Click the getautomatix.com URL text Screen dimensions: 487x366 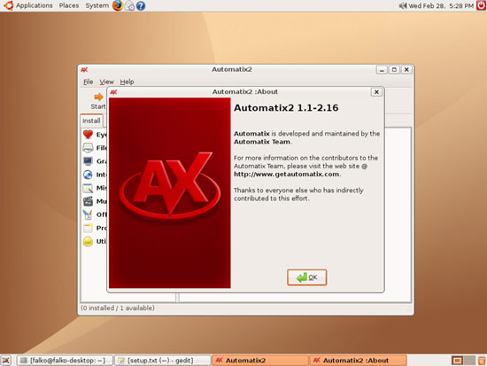tap(286, 174)
